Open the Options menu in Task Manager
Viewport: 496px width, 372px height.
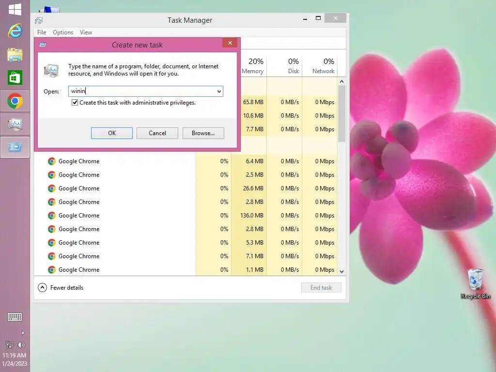(x=63, y=32)
